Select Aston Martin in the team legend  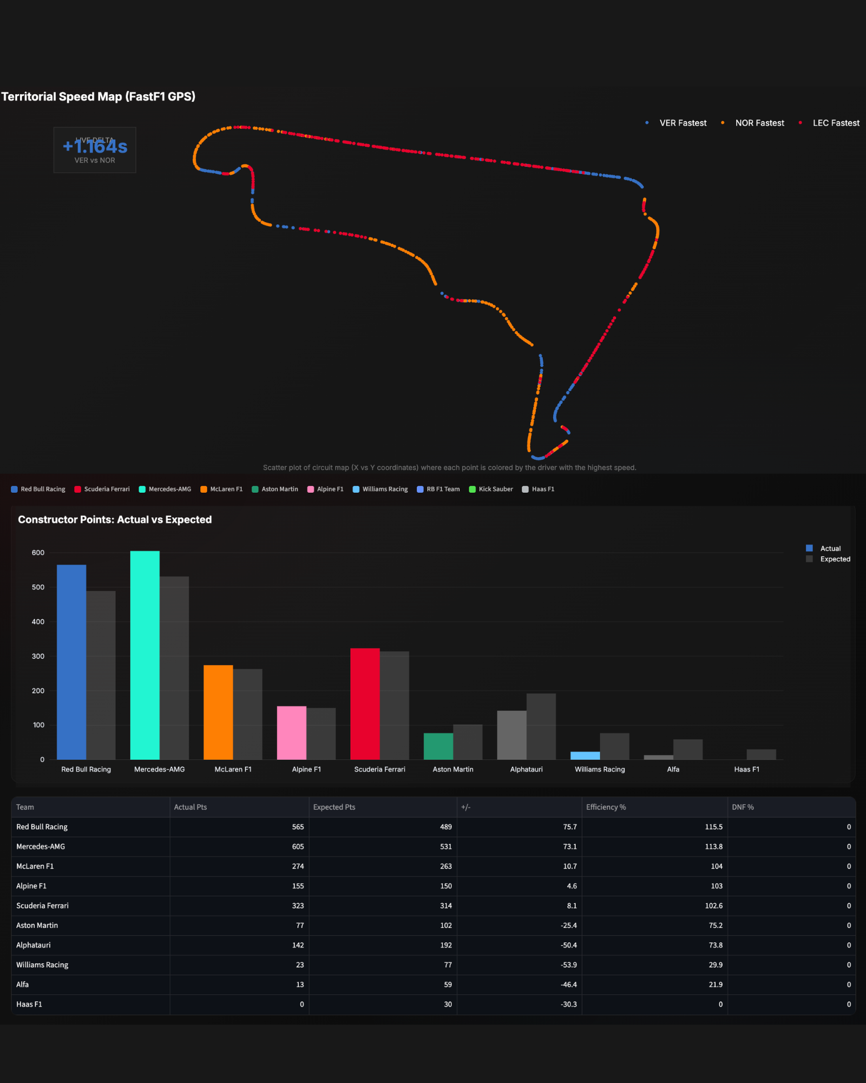(275, 489)
